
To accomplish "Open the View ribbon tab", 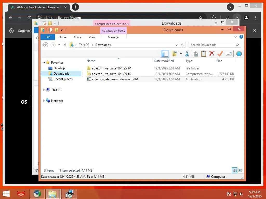I will 92,37.
